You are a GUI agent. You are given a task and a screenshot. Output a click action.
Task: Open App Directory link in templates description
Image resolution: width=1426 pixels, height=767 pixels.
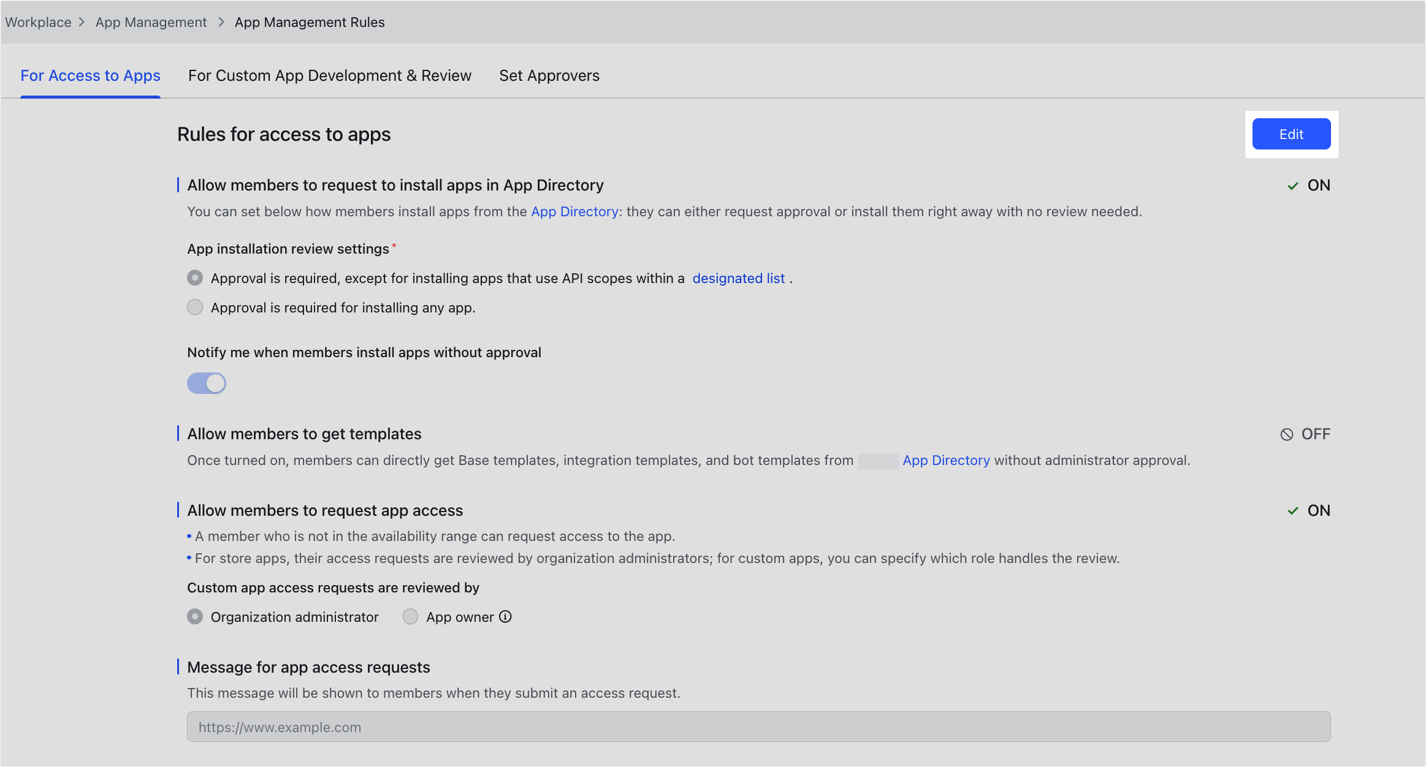tap(946, 460)
